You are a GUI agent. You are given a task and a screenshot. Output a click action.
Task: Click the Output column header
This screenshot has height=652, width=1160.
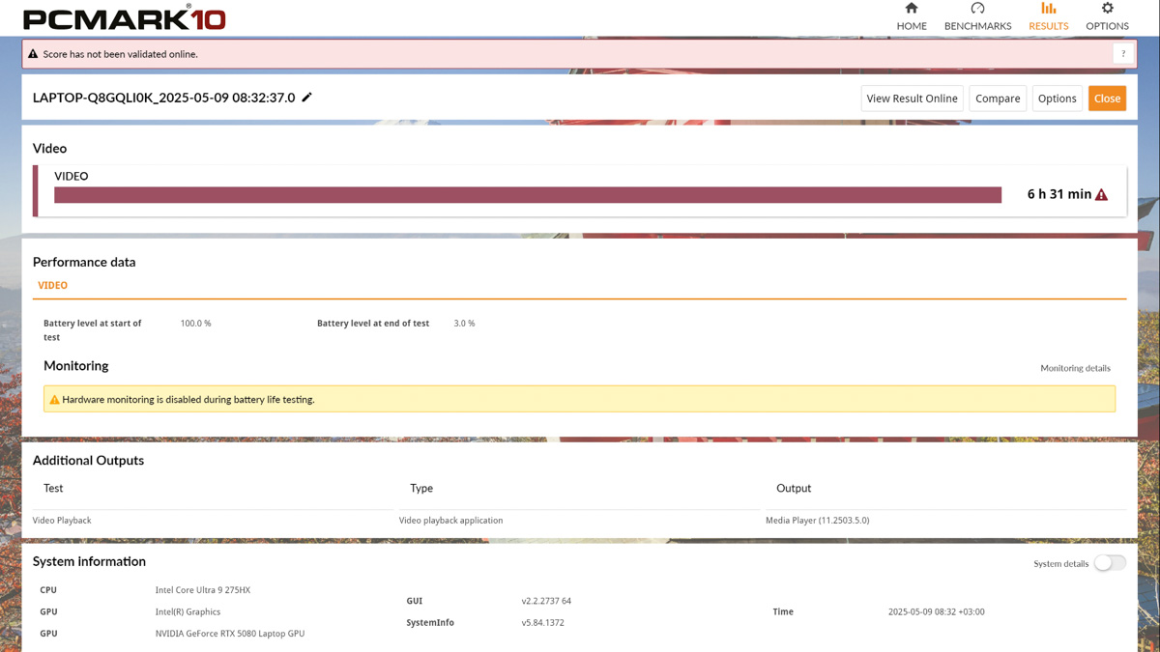click(x=794, y=489)
